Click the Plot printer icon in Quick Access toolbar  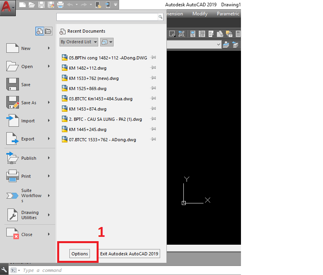tap(60, 4)
